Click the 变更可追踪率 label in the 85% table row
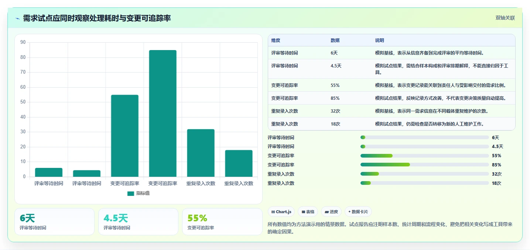The width and height of the screenshot is (530, 250). click(285, 98)
